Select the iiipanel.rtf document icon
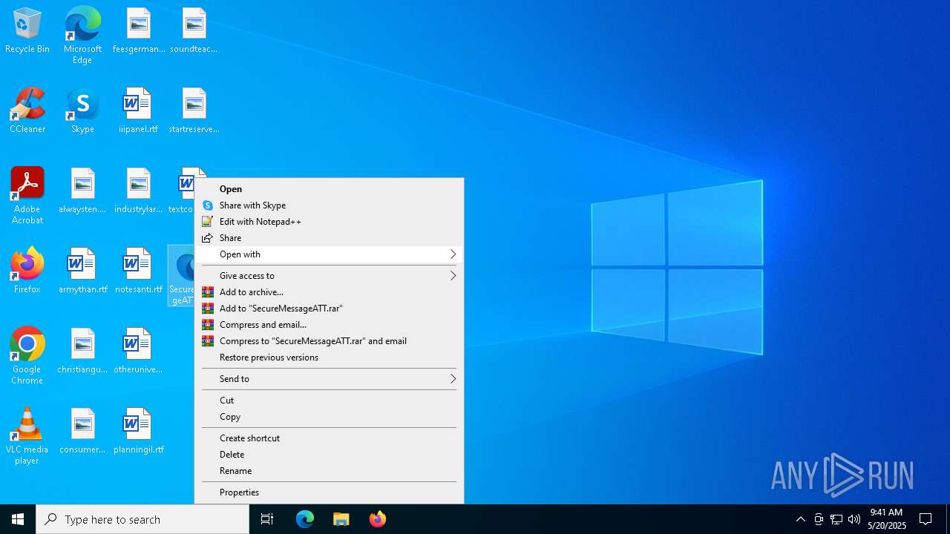Image resolution: width=950 pixels, height=534 pixels. click(138, 111)
